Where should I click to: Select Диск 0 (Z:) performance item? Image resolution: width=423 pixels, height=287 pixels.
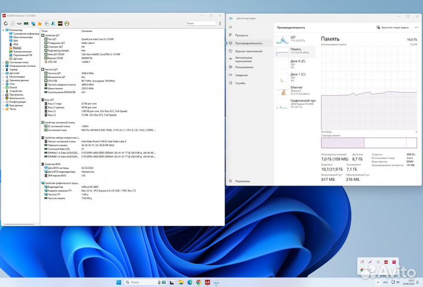coord(296,64)
